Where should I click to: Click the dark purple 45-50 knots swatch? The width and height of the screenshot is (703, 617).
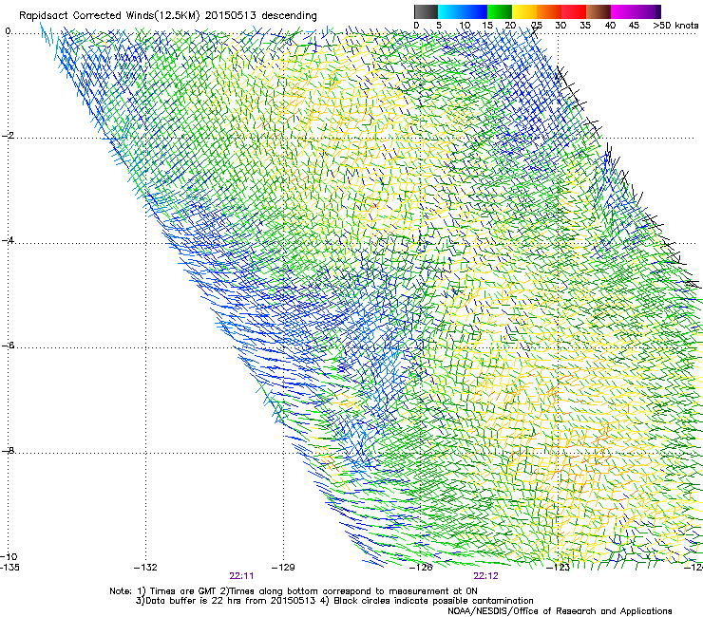pyautogui.click(x=648, y=11)
